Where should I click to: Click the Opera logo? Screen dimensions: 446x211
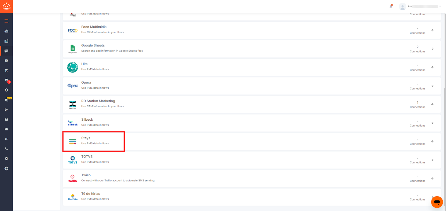72,86
